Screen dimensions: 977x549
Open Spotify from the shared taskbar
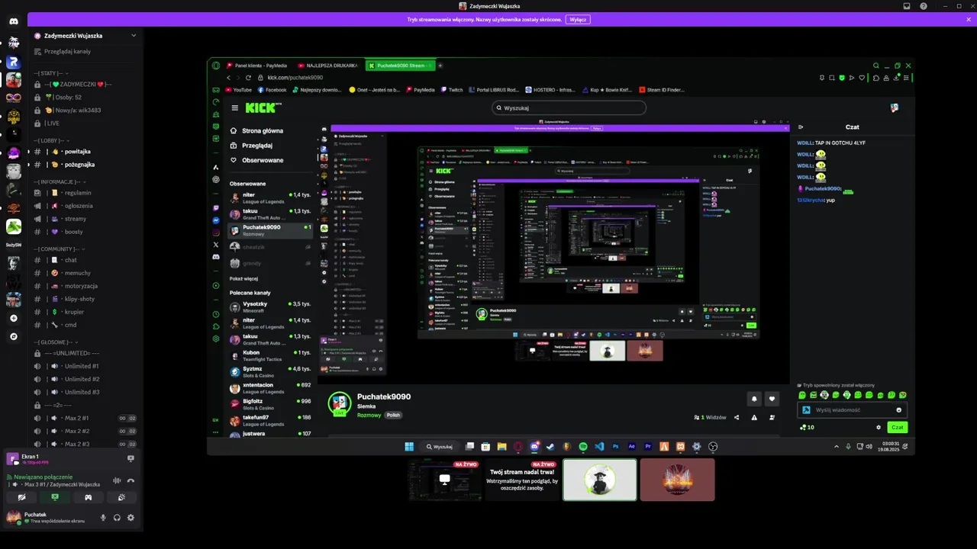pos(582,447)
